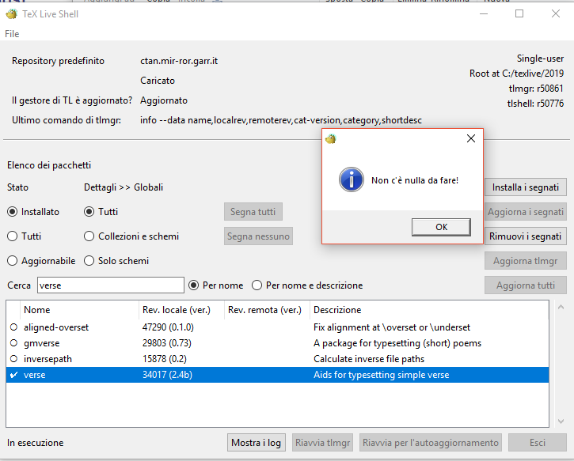Viewport: 574px width, 461px height.
Task: Minimize the TeX Live Shell window
Action: tap(484, 14)
